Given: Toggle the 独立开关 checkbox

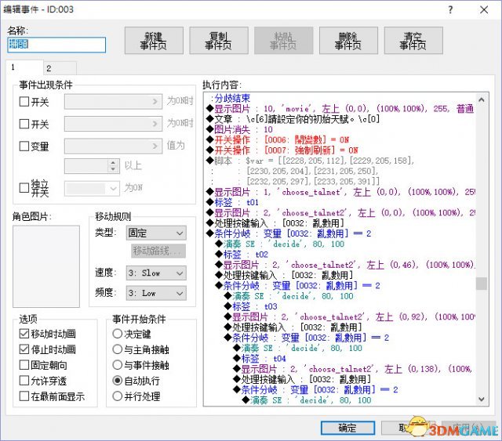Looking at the screenshot, I should pos(24,188).
